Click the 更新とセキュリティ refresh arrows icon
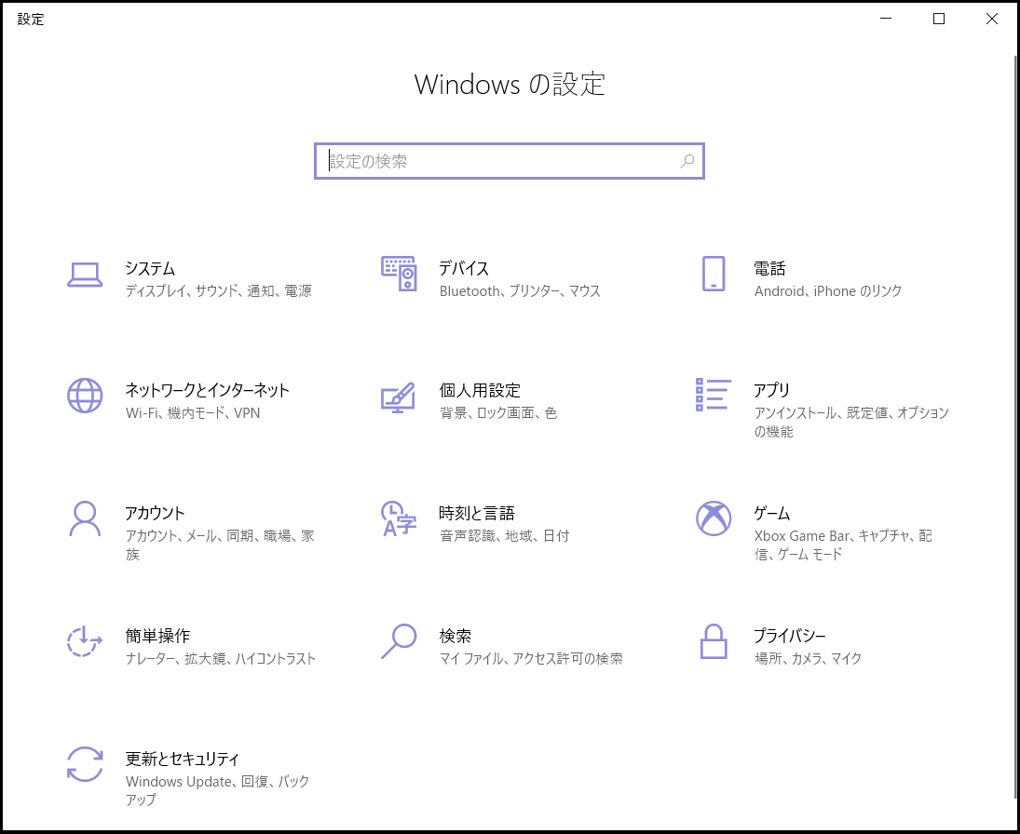This screenshot has height=834, width=1020. pyautogui.click(x=85, y=764)
